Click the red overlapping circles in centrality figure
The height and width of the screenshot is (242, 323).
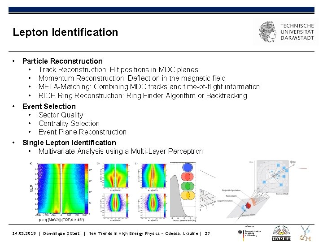point(187,177)
